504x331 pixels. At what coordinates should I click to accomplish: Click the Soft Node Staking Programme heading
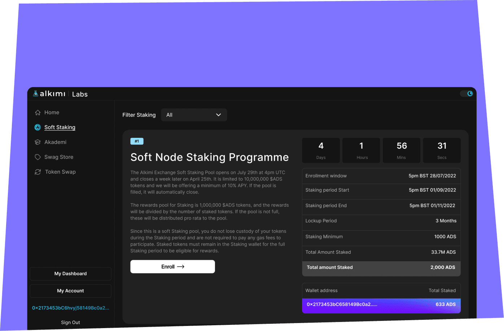[210, 157]
